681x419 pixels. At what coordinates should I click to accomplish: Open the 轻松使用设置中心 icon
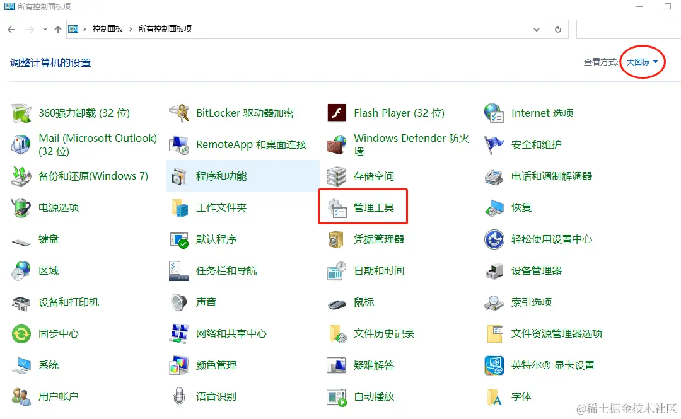[x=494, y=239]
